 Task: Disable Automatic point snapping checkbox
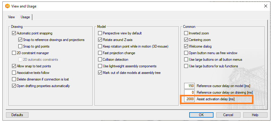pos(14,33)
